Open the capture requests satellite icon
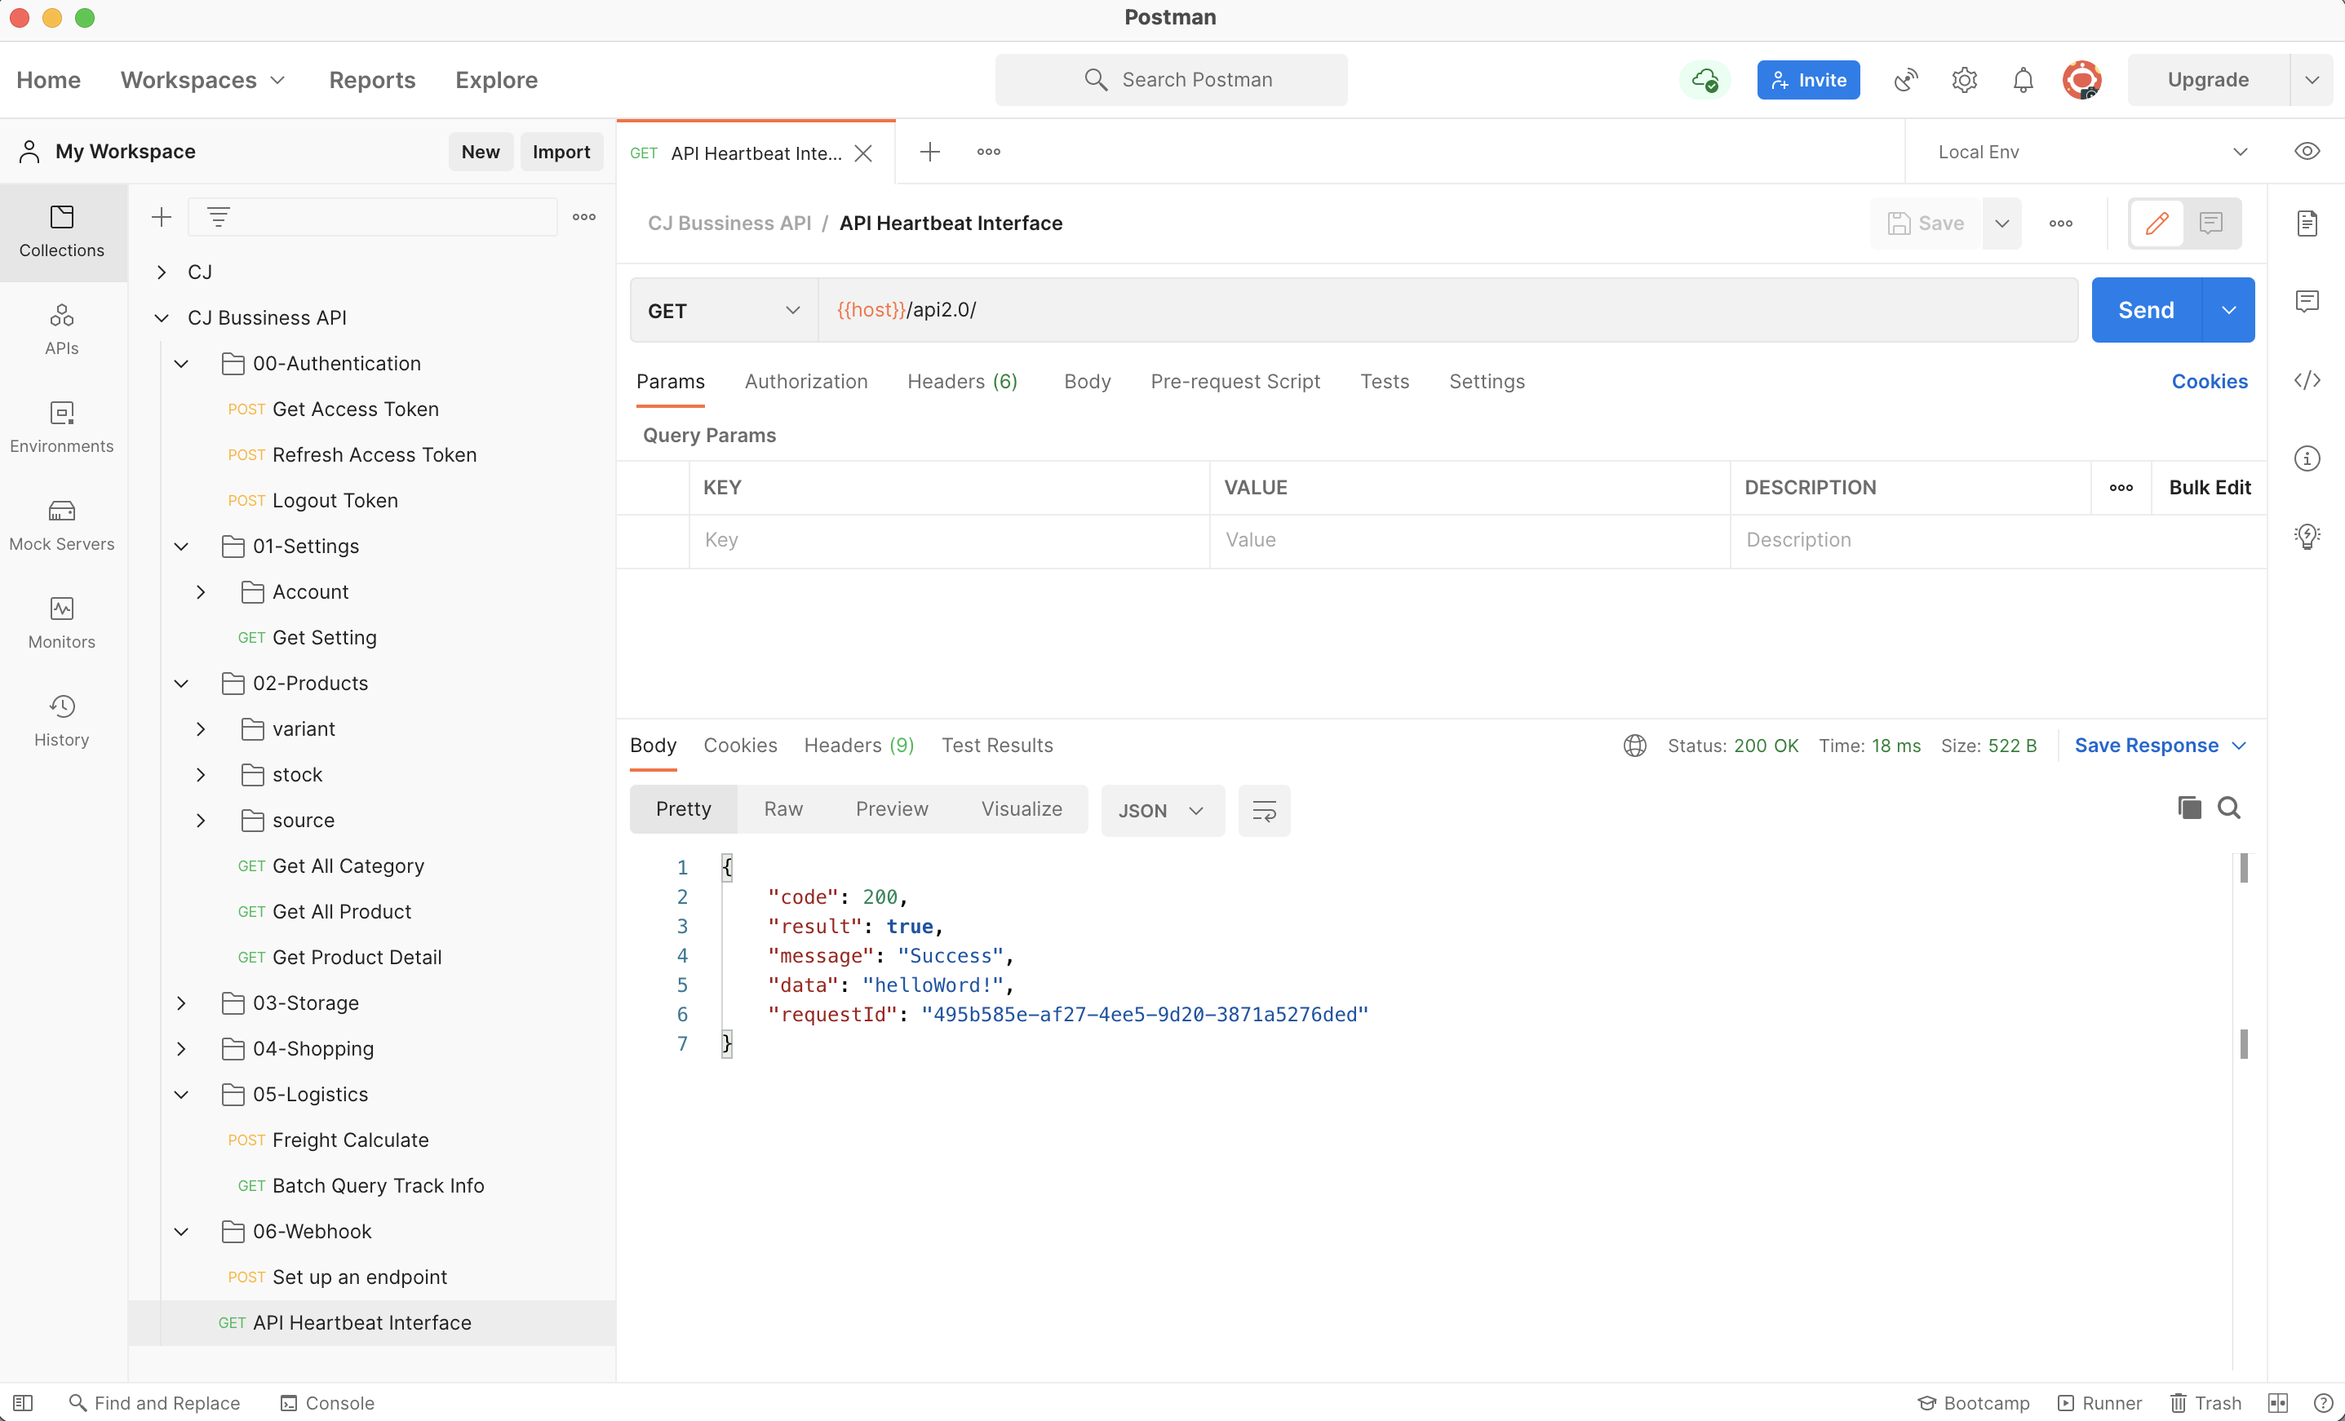2345x1421 pixels. click(1905, 80)
